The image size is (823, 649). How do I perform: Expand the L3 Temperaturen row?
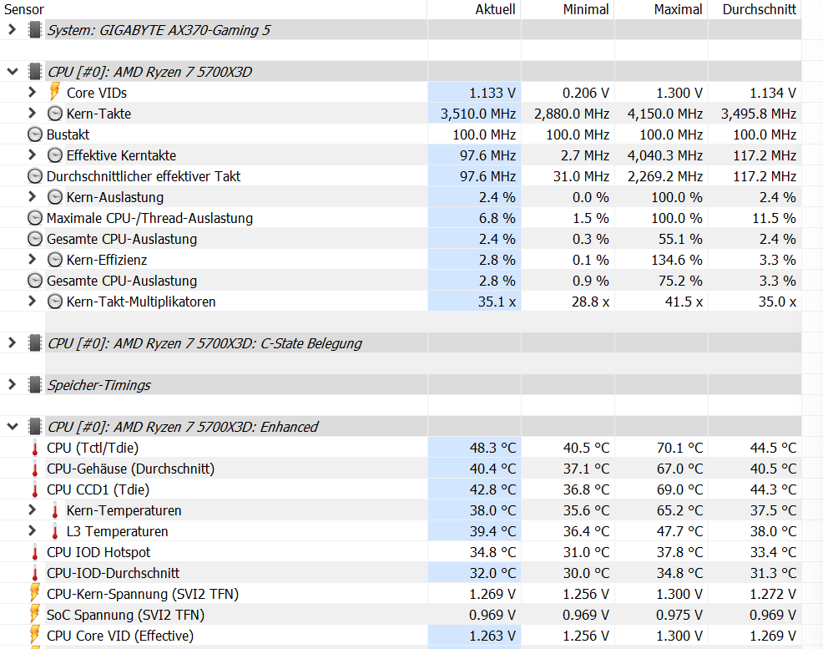(x=32, y=531)
